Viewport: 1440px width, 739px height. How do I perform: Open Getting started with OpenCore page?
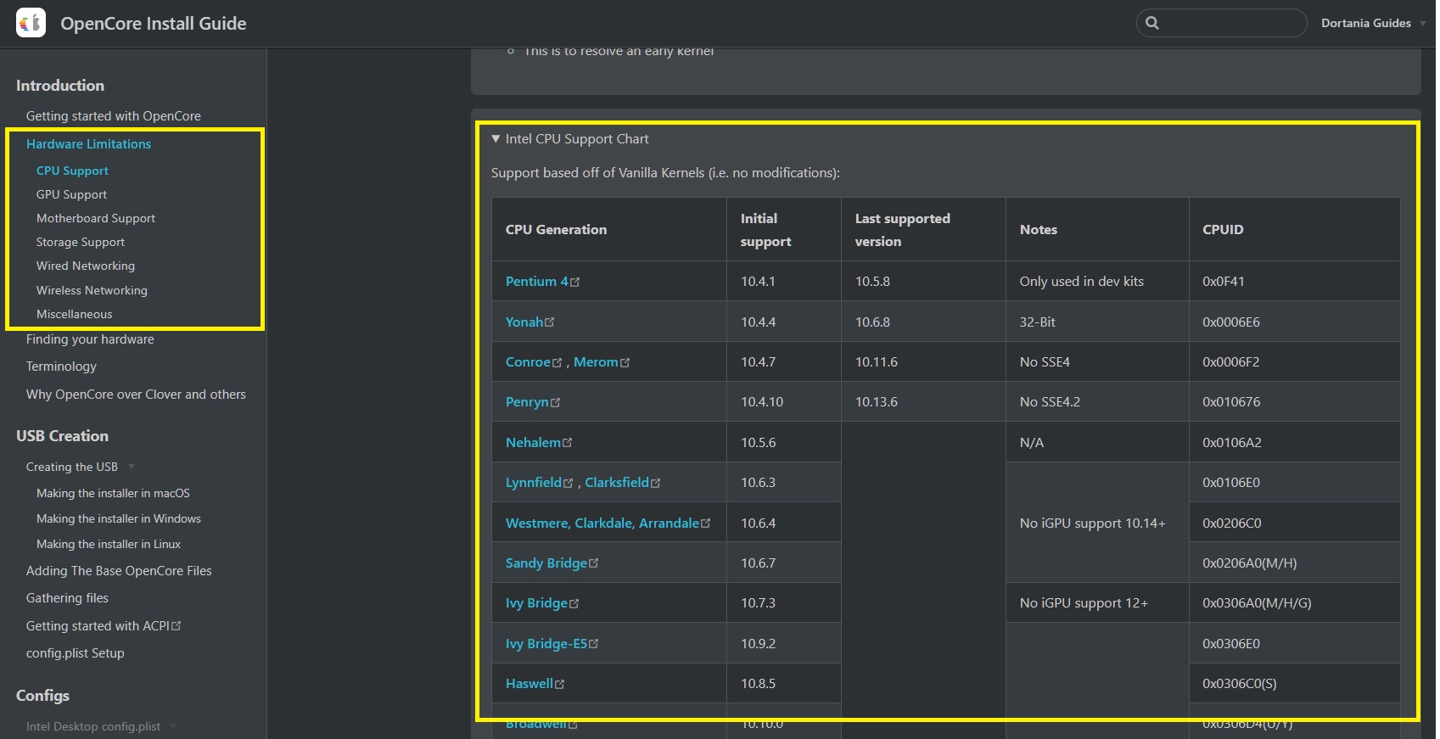click(x=114, y=116)
